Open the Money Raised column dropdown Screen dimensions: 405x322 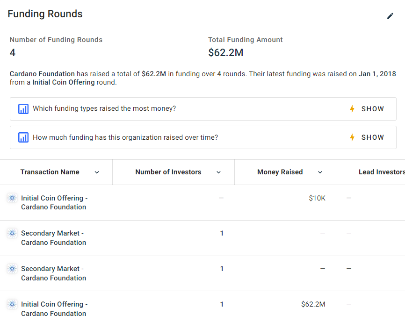[320, 172]
